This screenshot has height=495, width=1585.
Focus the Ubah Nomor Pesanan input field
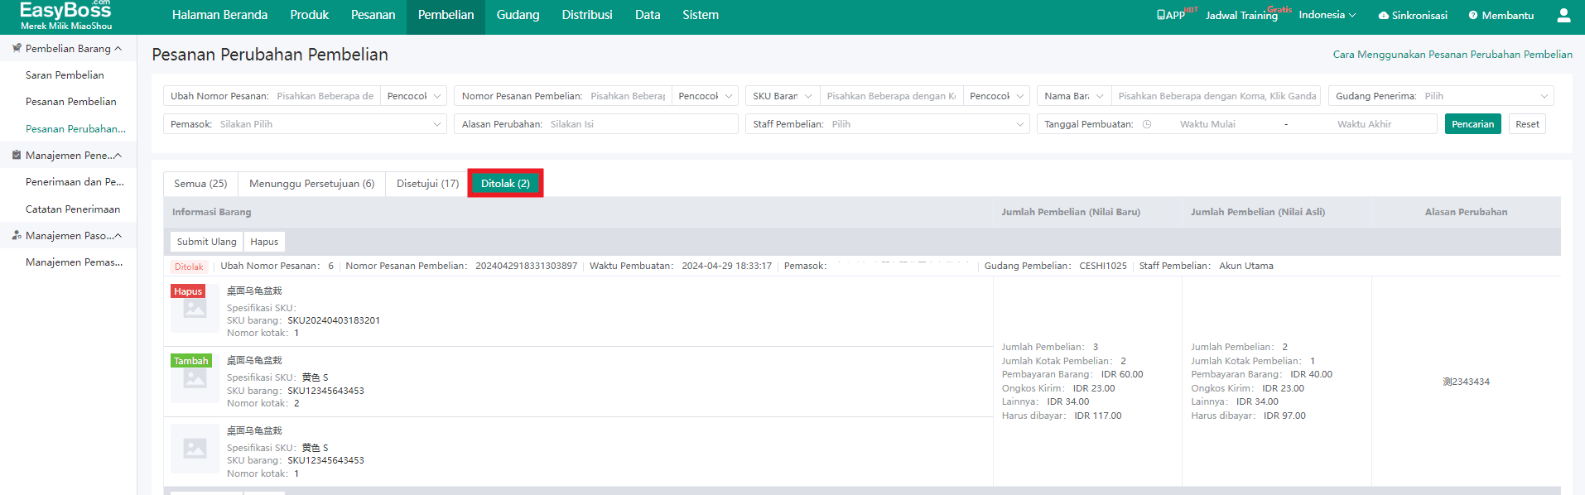coord(326,96)
